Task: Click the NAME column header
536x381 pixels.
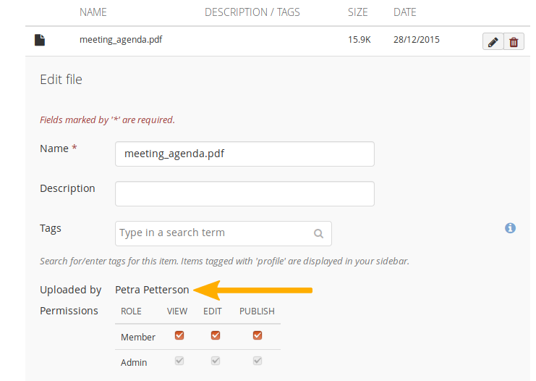Action: click(x=93, y=12)
